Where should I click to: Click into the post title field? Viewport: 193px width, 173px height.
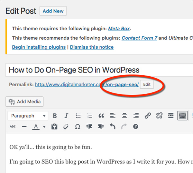[96, 70]
